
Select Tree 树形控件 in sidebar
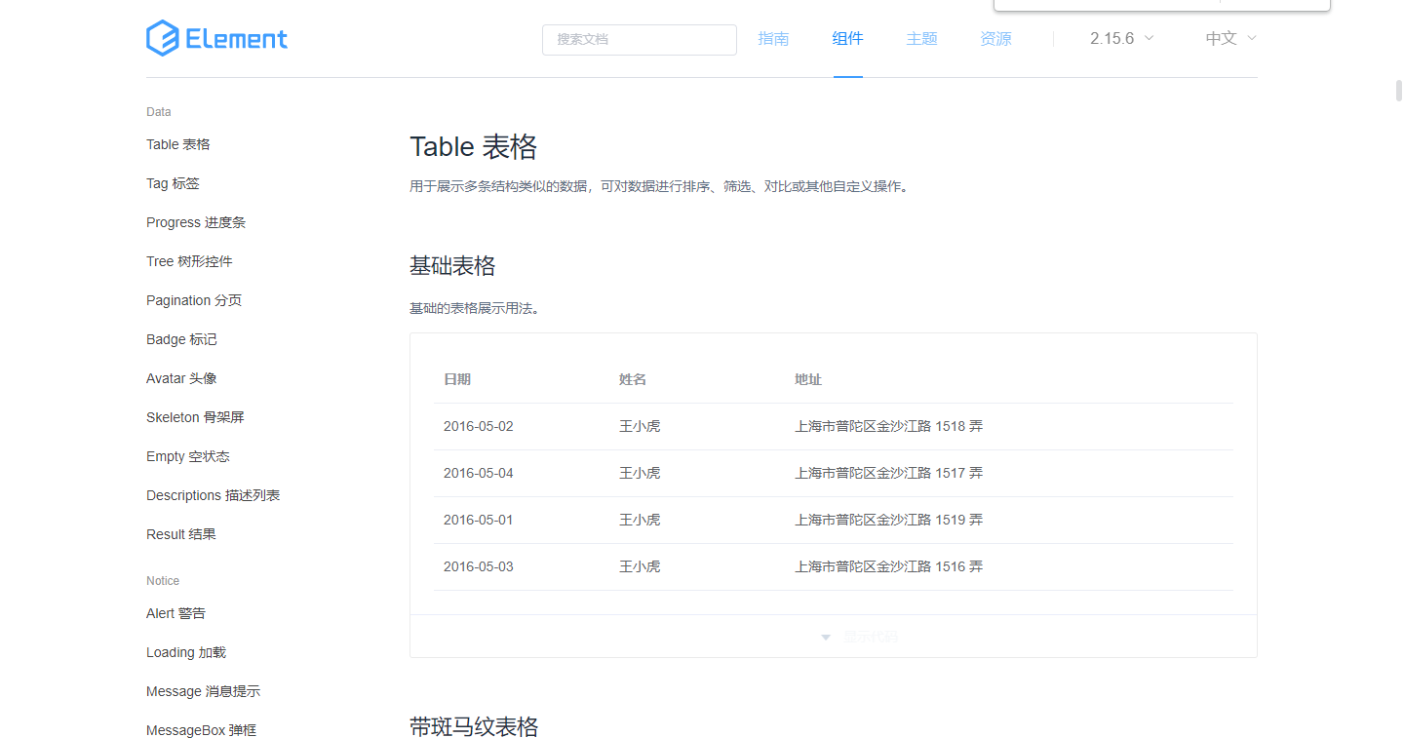[189, 260]
